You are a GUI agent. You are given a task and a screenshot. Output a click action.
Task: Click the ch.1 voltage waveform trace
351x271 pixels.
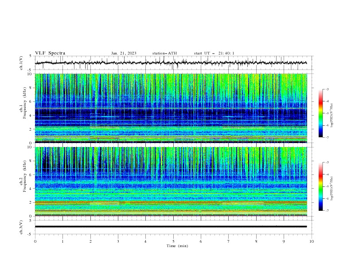coord(171,63)
